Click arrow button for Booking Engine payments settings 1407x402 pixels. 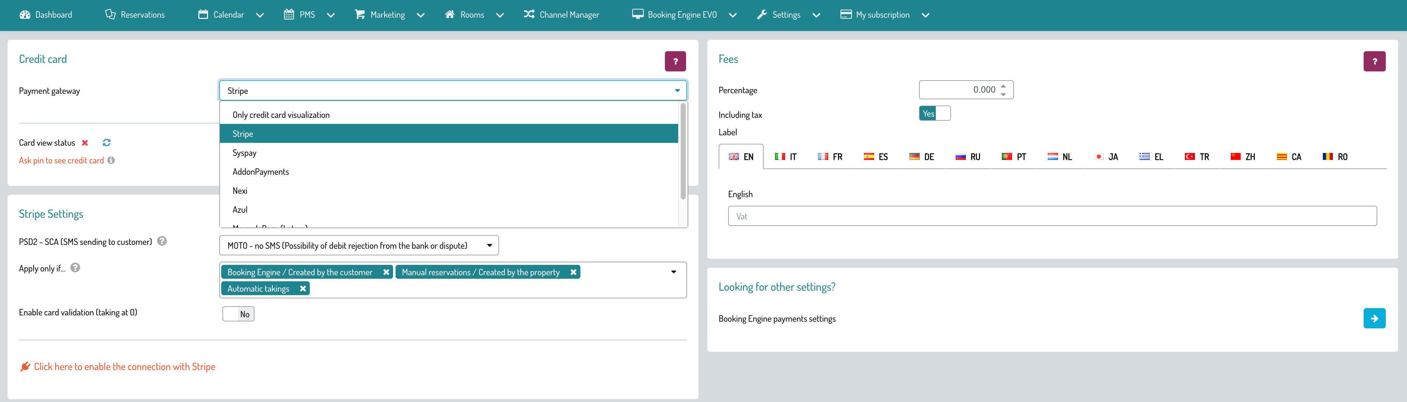[1374, 319]
